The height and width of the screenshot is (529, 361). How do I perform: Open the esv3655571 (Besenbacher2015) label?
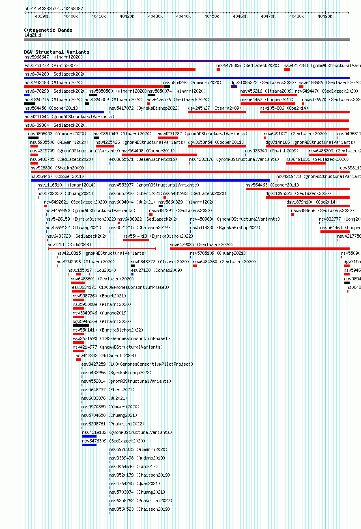point(143,159)
